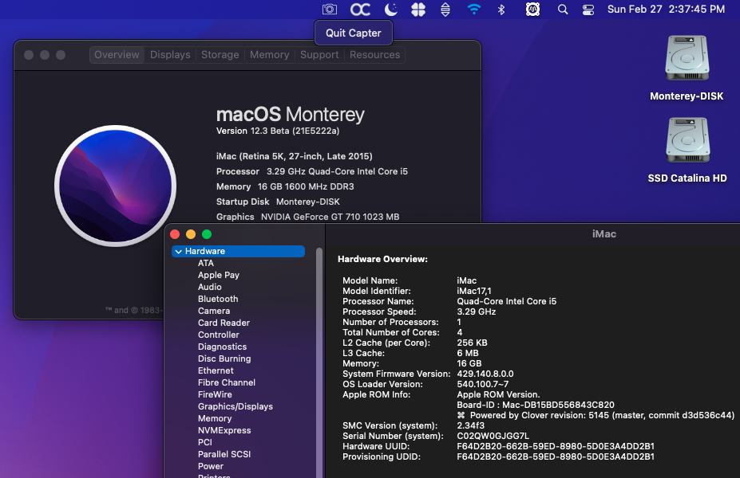Click the Provisioning UDID value
The height and width of the screenshot is (478, 740).
click(x=556, y=456)
